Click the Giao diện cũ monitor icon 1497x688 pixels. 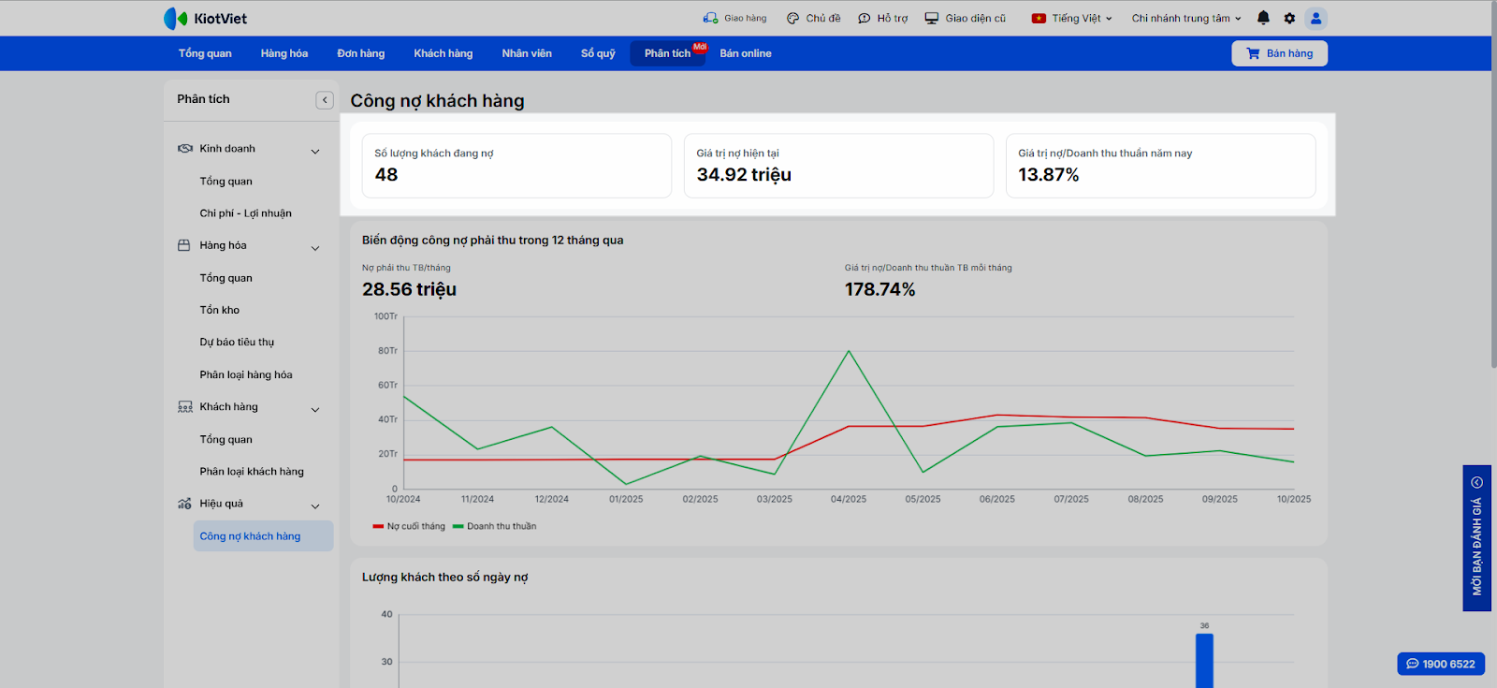932,18
